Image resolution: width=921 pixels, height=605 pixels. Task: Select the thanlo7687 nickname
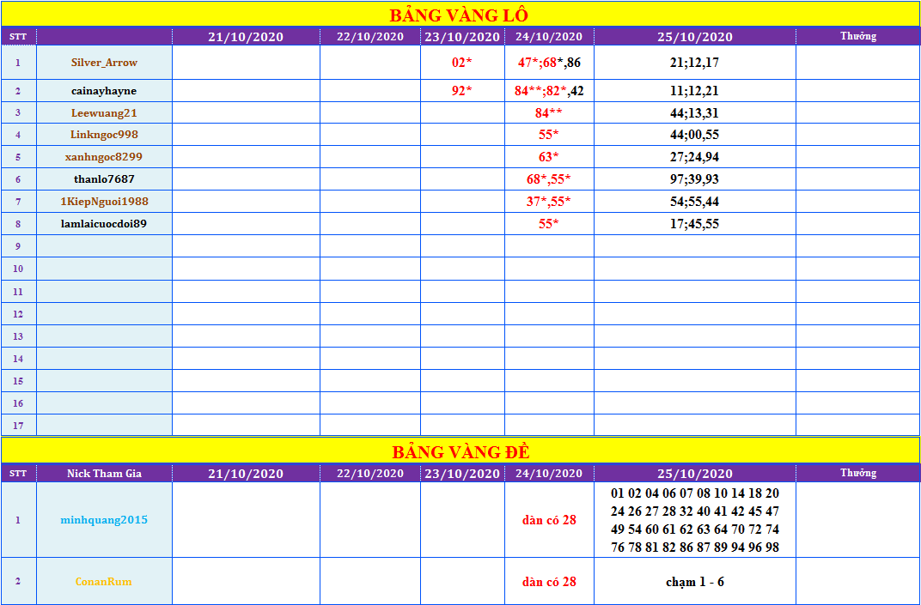104,179
